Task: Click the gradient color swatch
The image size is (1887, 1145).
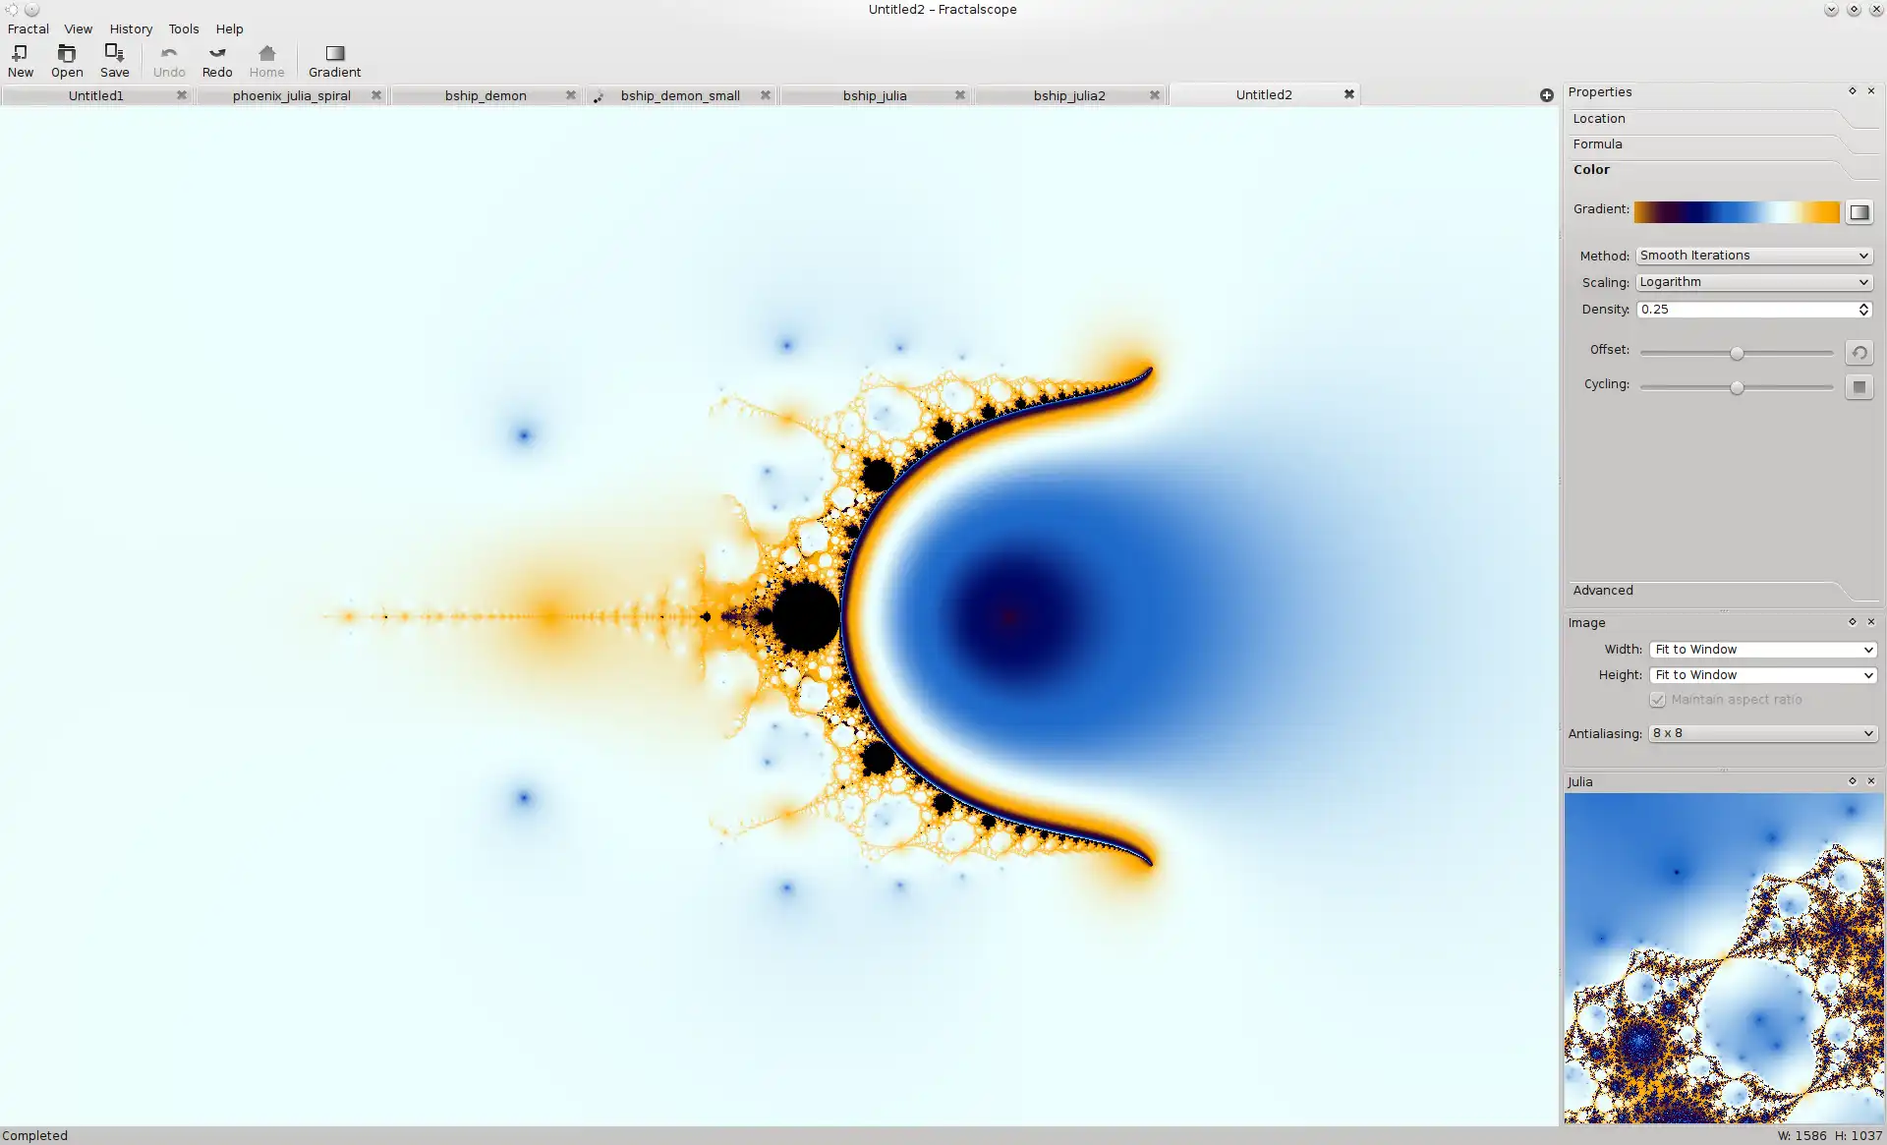Action: [1738, 209]
